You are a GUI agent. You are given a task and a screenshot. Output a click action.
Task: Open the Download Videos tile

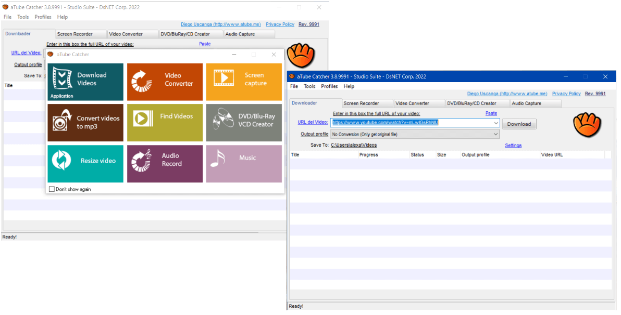point(85,82)
